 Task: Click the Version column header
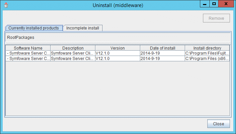pyautogui.click(x=117, y=48)
